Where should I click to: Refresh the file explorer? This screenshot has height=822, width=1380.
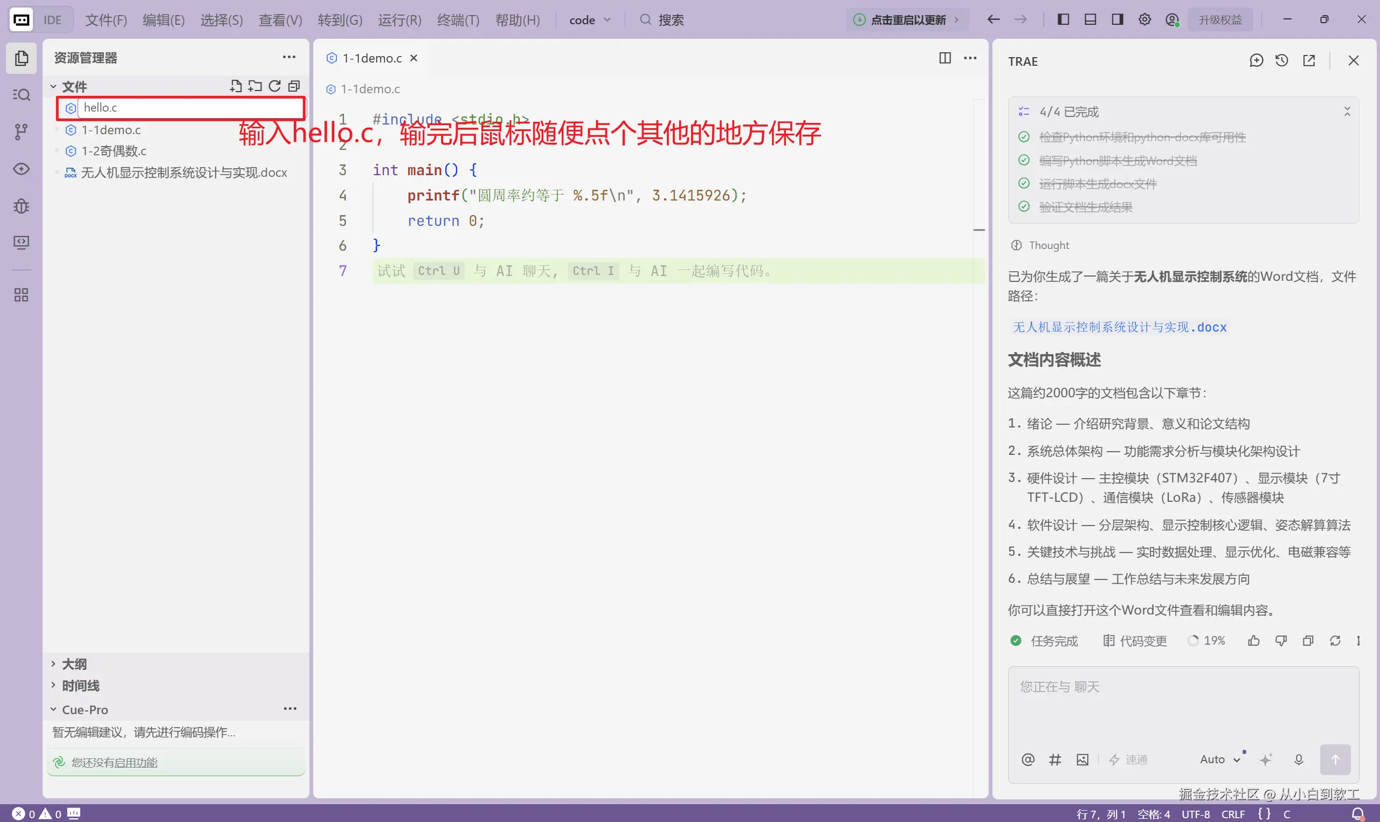point(274,86)
